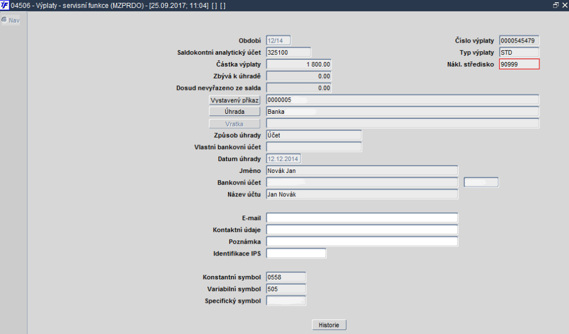Screen dimensions: 569x334
Task: Click the Částka výplaty field 1 800.00
Action: tap(299, 64)
